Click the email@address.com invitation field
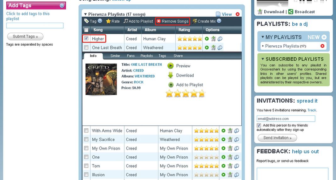 coord(286,119)
